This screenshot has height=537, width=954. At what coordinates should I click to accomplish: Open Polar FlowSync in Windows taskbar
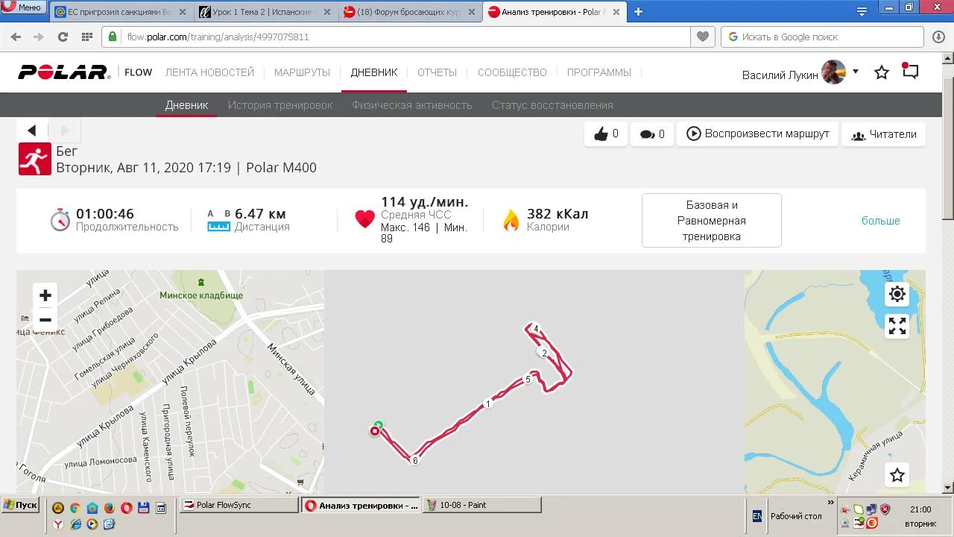(x=238, y=505)
